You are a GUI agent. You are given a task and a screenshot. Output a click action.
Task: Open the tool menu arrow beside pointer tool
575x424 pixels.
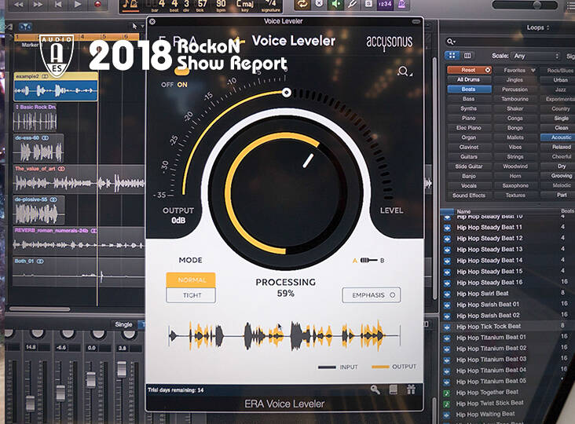pyautogui.click(x=142, y=26)
